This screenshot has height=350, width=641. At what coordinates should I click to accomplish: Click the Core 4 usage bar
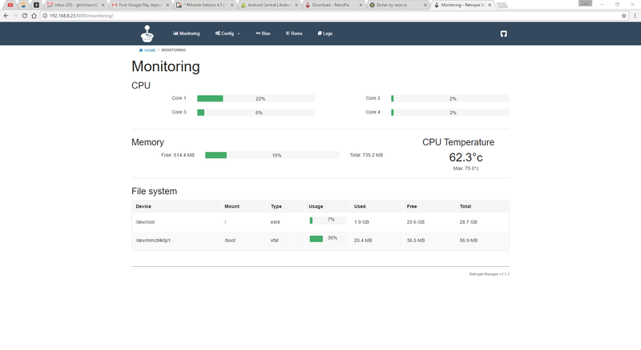coord(450,112)
